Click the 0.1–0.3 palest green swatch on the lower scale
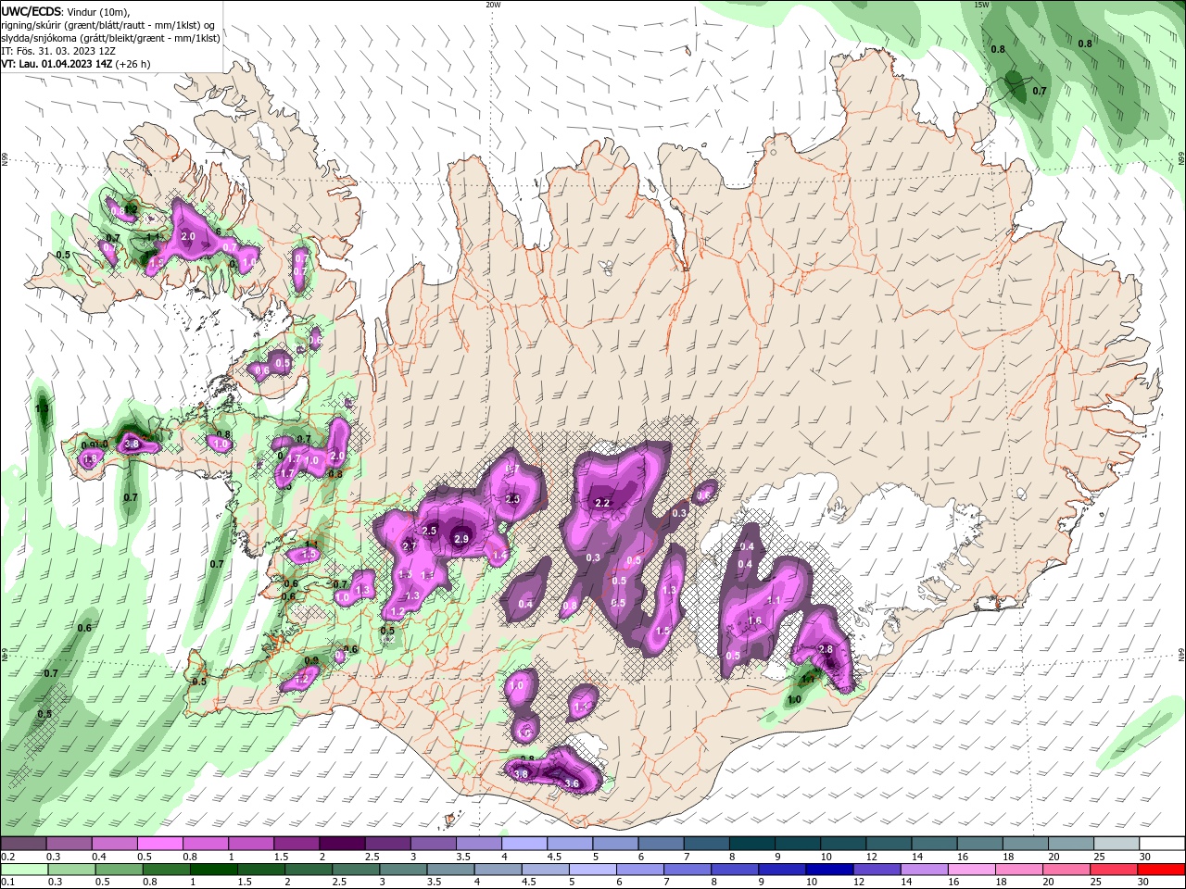 [x=23, y=870]
